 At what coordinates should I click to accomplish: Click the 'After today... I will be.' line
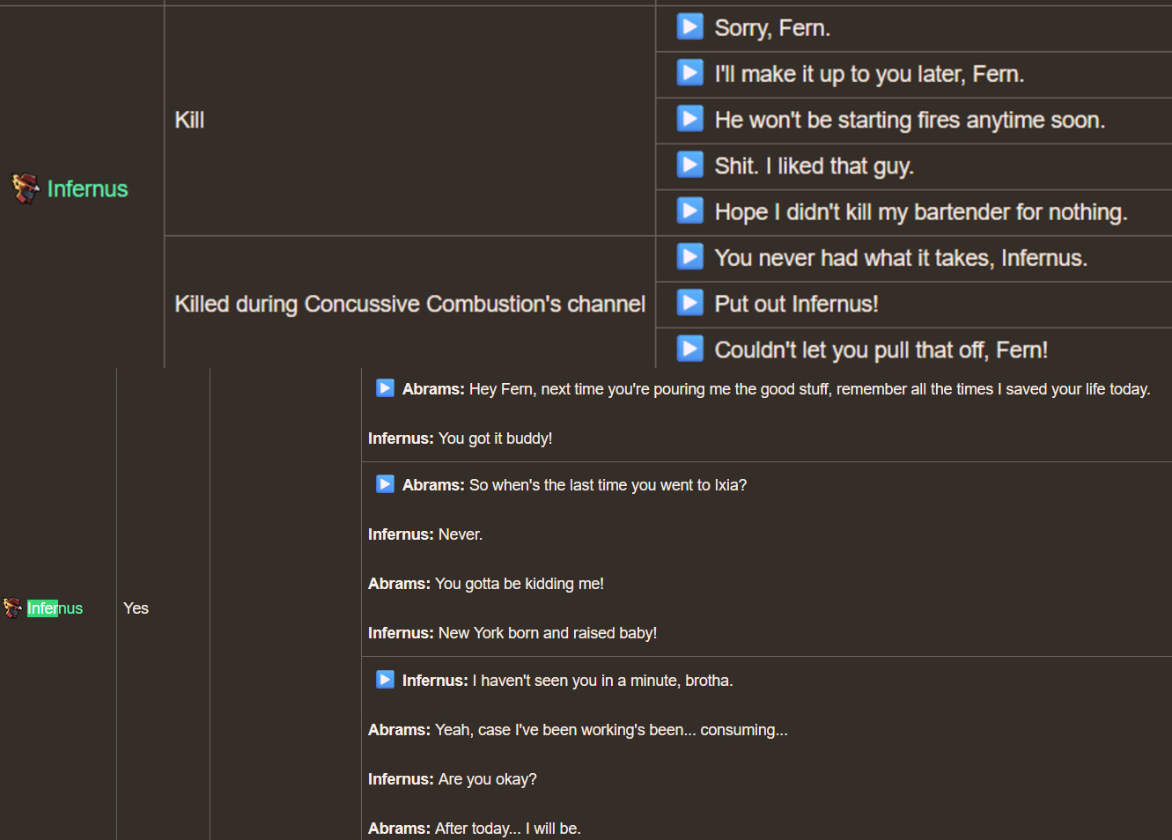coord(475,829)
